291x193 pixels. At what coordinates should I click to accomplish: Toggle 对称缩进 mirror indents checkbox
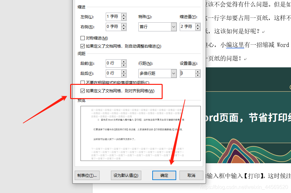click(82, 38)
